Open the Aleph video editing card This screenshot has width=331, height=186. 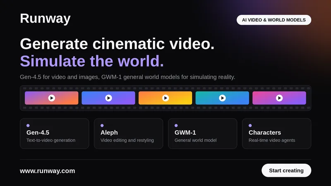pyautogui.click(x=129, y=134)
